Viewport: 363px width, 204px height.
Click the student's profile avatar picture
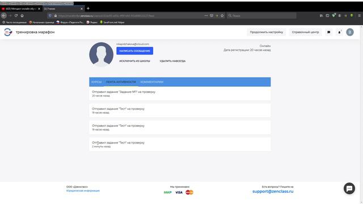(101, 54)
